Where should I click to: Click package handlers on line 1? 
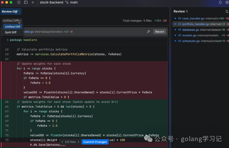(23, 40)
